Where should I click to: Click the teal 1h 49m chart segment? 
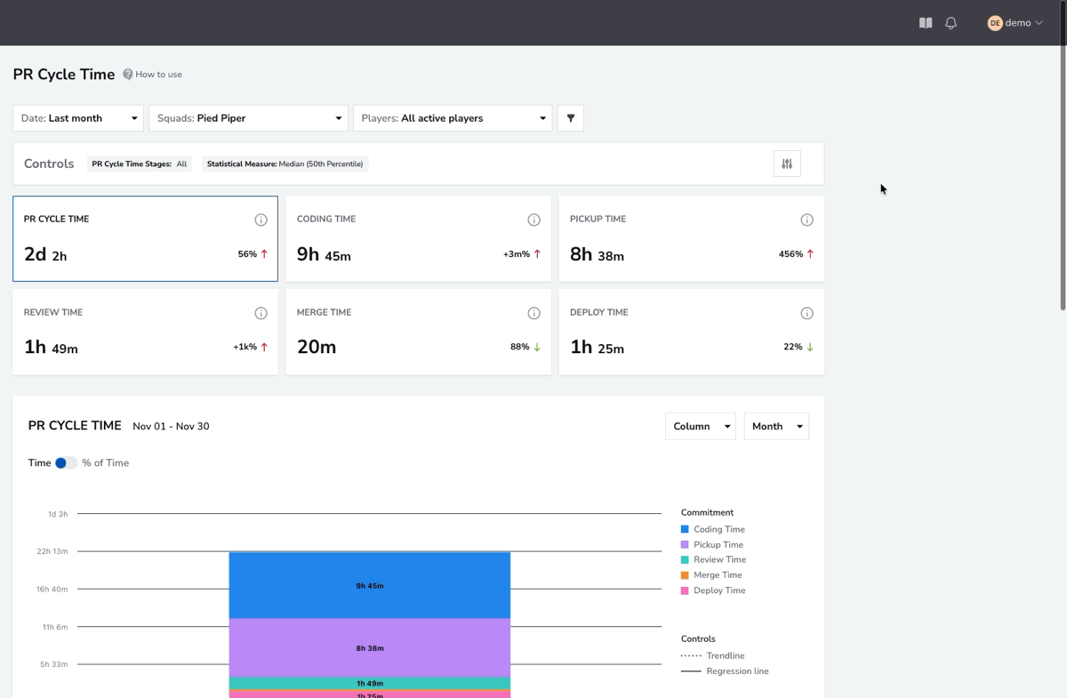point(370,683)
